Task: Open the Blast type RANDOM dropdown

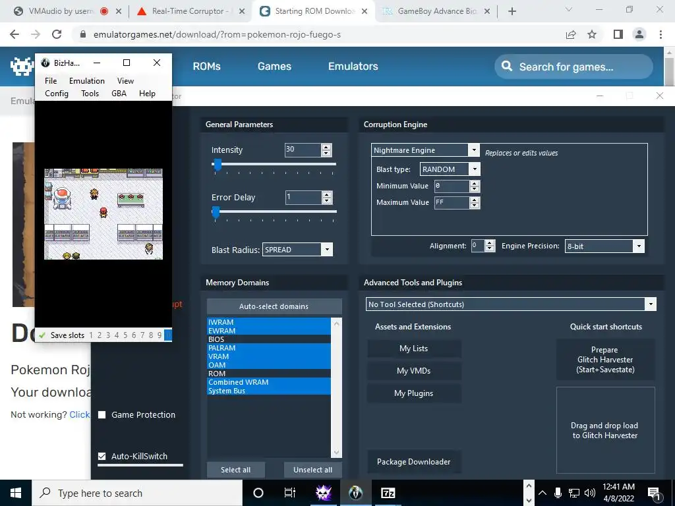Action: 475,169
